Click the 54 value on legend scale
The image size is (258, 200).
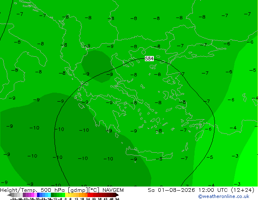[117, 199]
